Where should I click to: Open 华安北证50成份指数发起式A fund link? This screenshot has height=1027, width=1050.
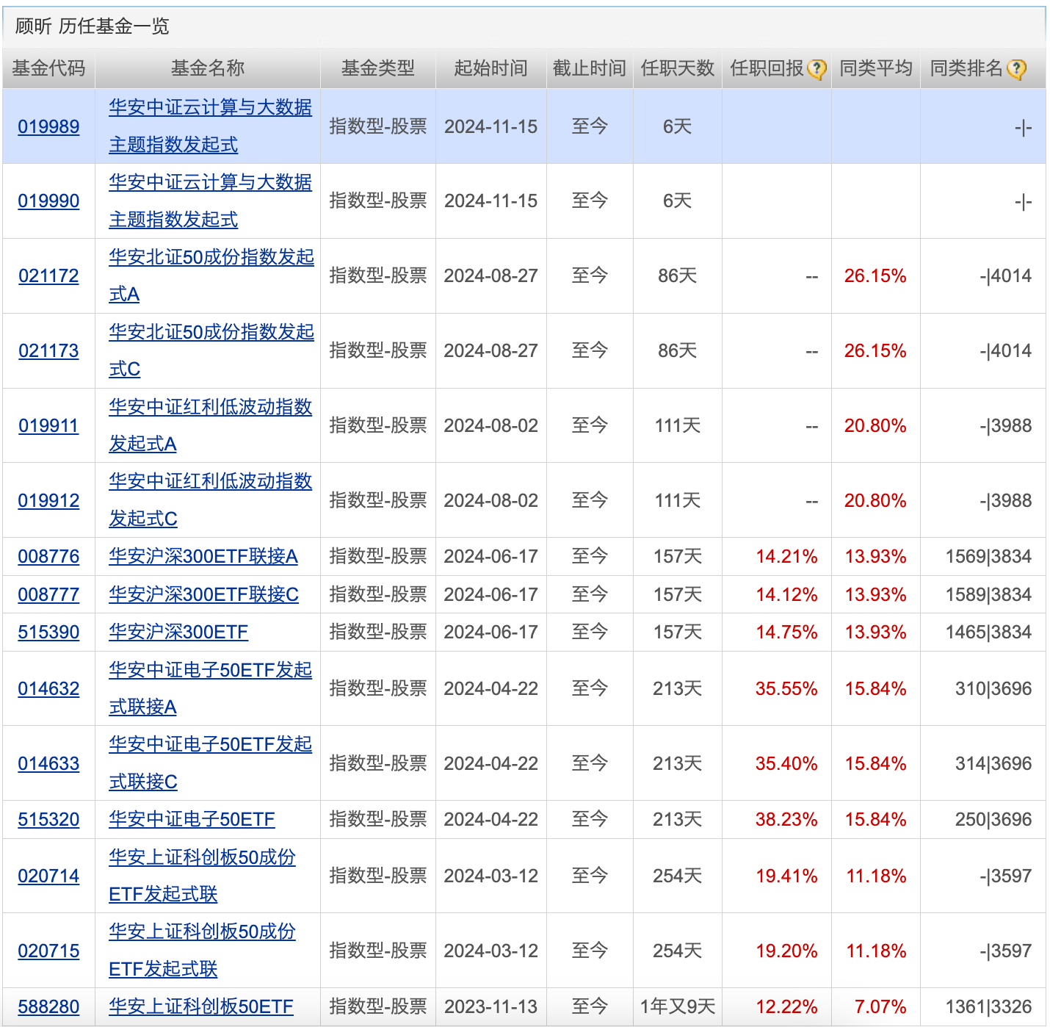click(x=211, y=275)
